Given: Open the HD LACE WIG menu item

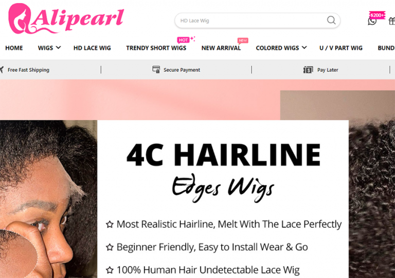Looking at the screenshot, I should pos(92,48).
